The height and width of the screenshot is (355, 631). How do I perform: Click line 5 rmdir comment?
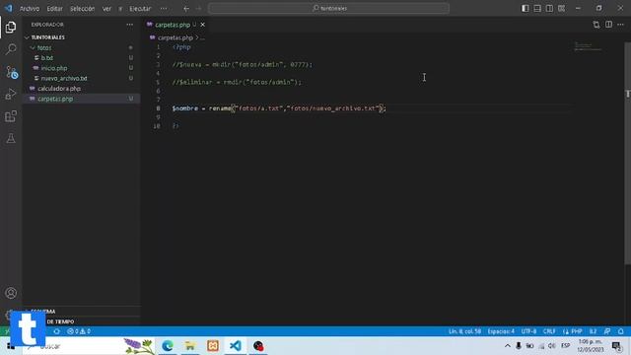(x=237, y=82)
